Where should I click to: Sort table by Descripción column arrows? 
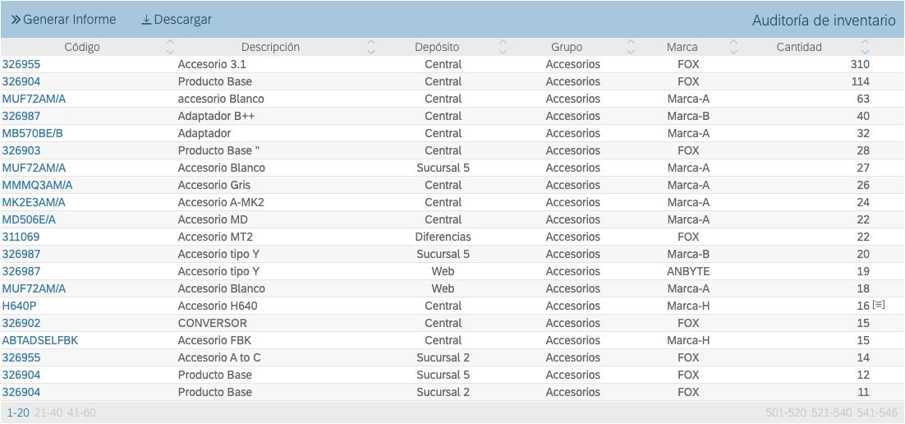coord(371,47)
